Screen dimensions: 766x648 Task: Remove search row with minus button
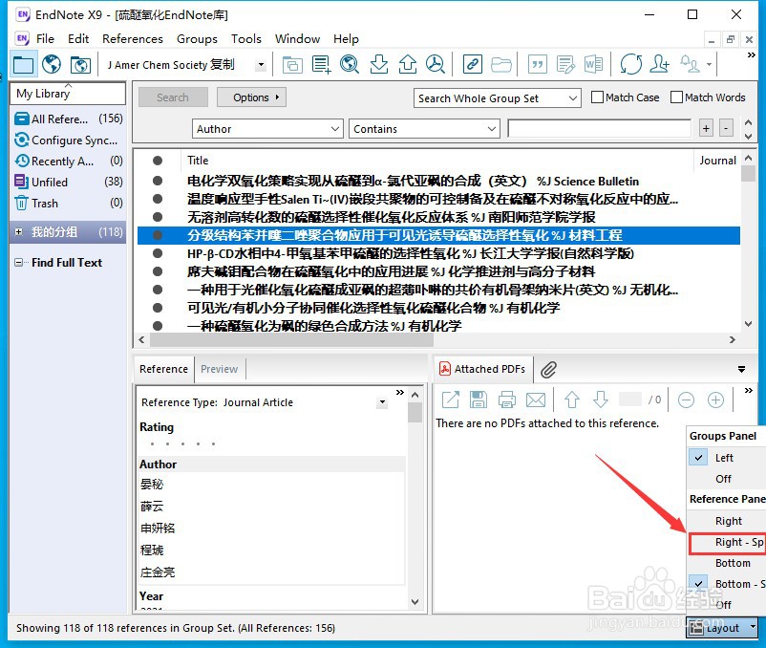[x=727, y=128]
